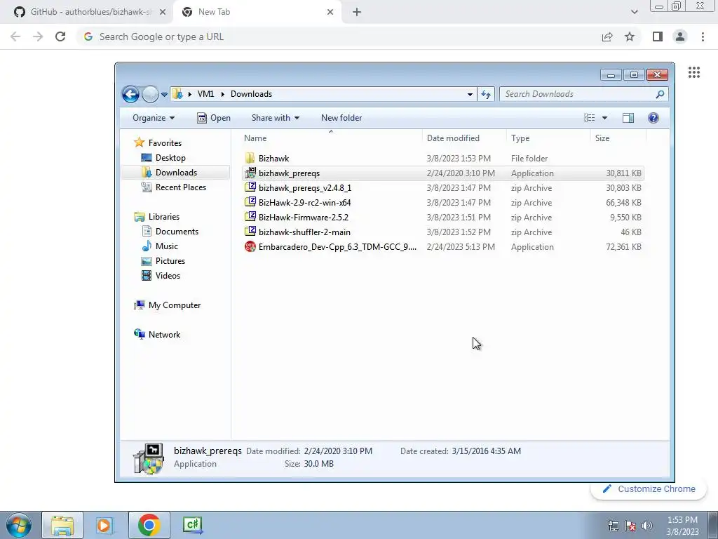Viewport: 718px width, 539px height.
Task: Click the Open toolbar button
Action: pyautogui.click(x=214, y=118)
